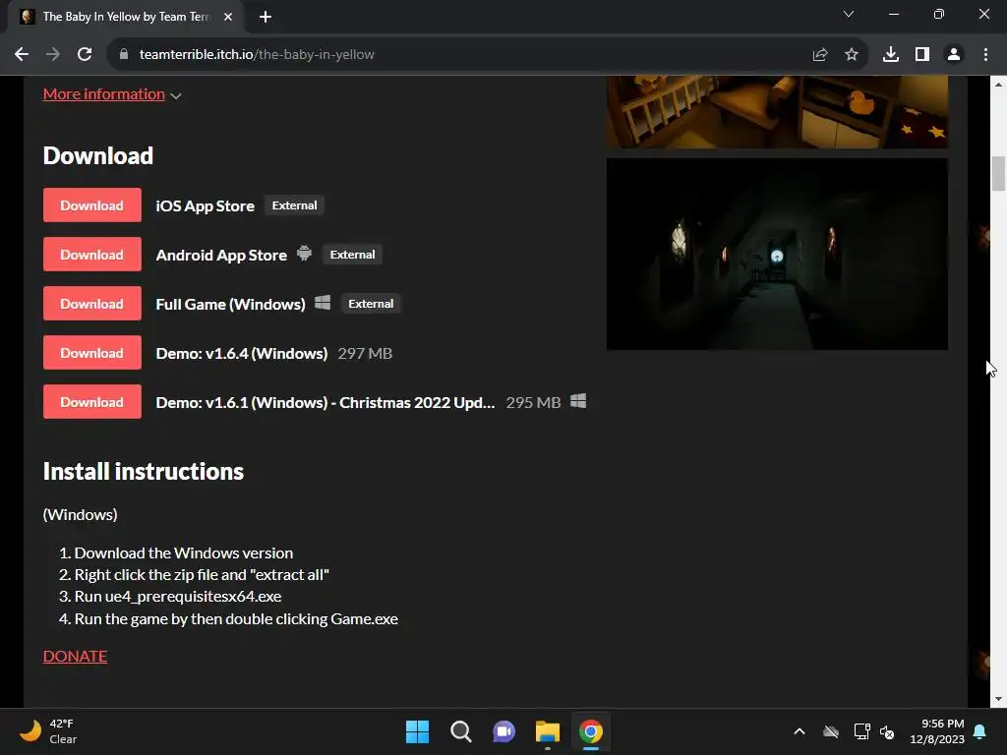
Task: Bookmark this page with the star
Action: pyautogui.click(x=851, y=55)
